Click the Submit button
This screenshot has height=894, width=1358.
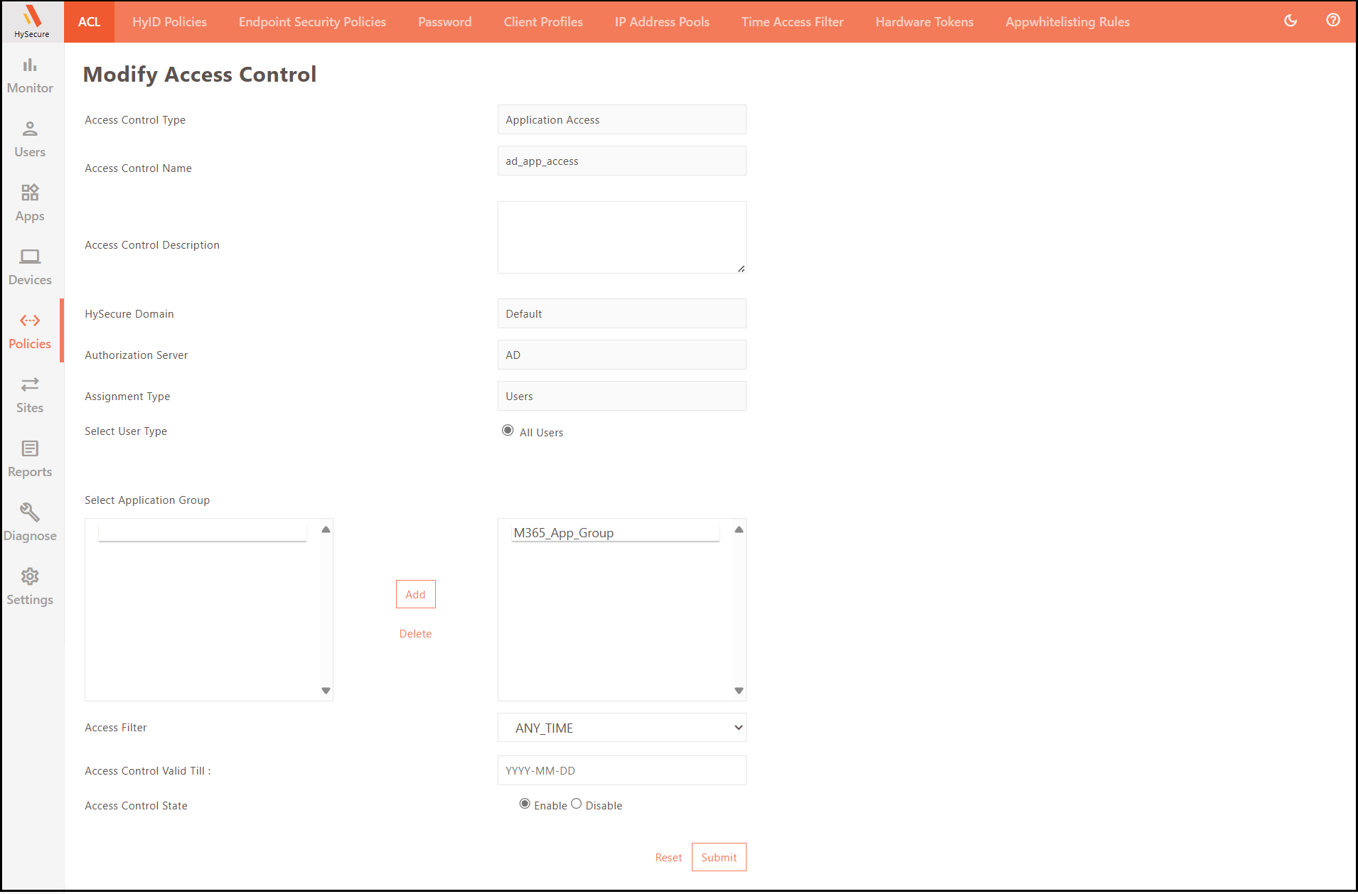click(x=718, y=857)
